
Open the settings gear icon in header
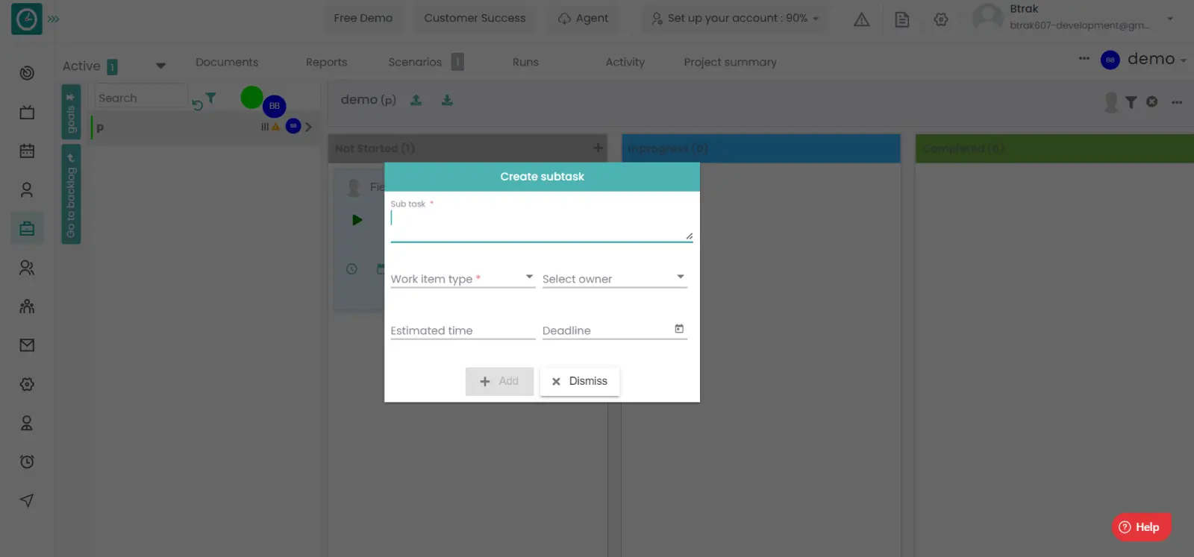[x=941, y=19]
